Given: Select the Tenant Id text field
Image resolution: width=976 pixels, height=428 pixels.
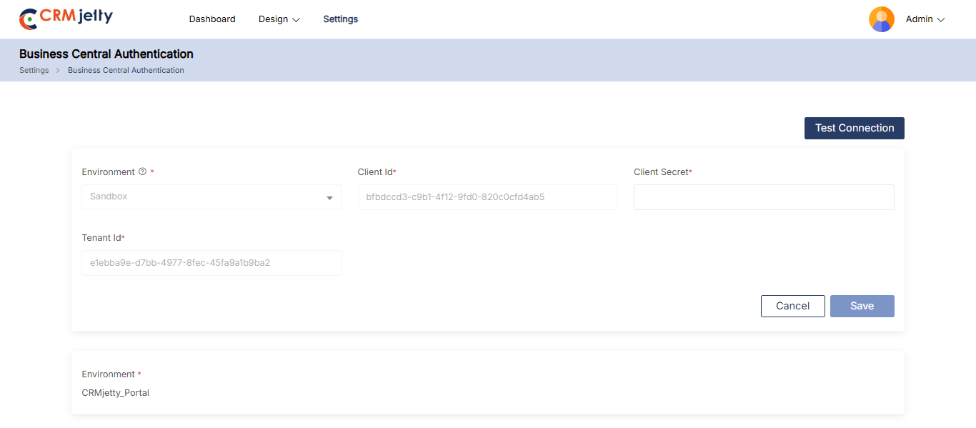Looking at the screenshot, I should pyautogui.click(x=211, y=263).
